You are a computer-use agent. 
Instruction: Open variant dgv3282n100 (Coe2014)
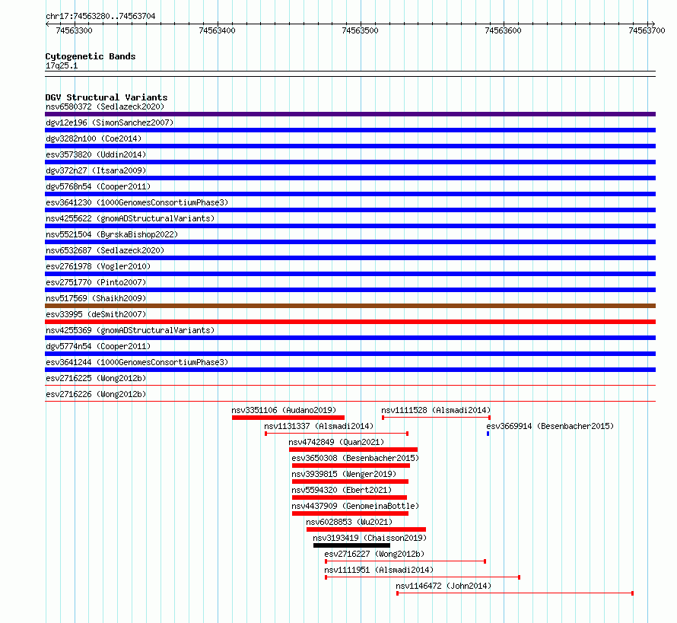click(x=94, y=138)
